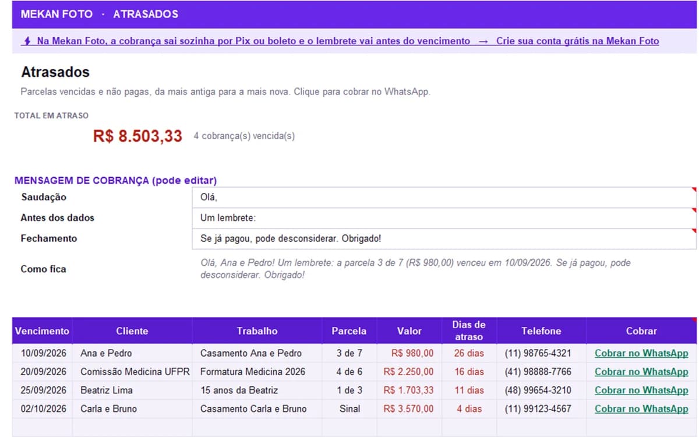
Task: Select installment cell '3 de 7'
Action: pyautogui.click(x=349, y=353)
